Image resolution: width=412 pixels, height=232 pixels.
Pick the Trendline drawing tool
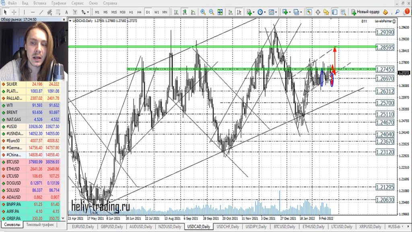[41, 12]
